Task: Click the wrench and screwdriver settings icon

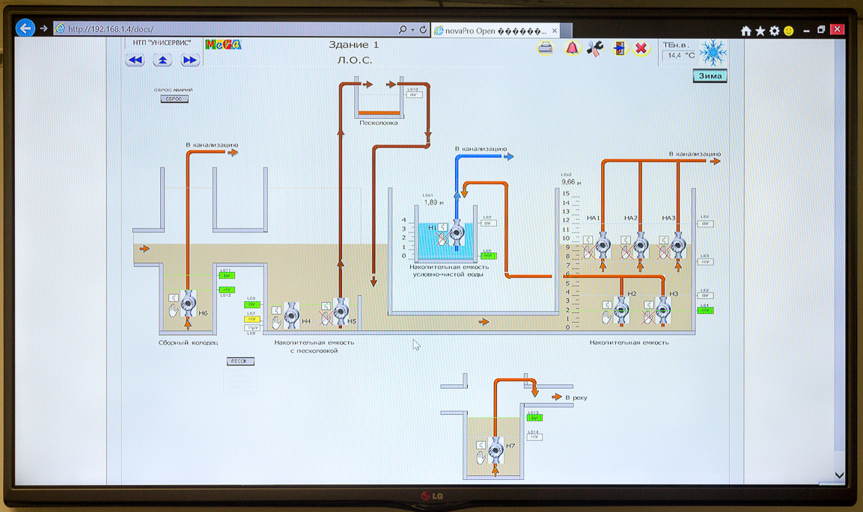Action: pos(594,49)
